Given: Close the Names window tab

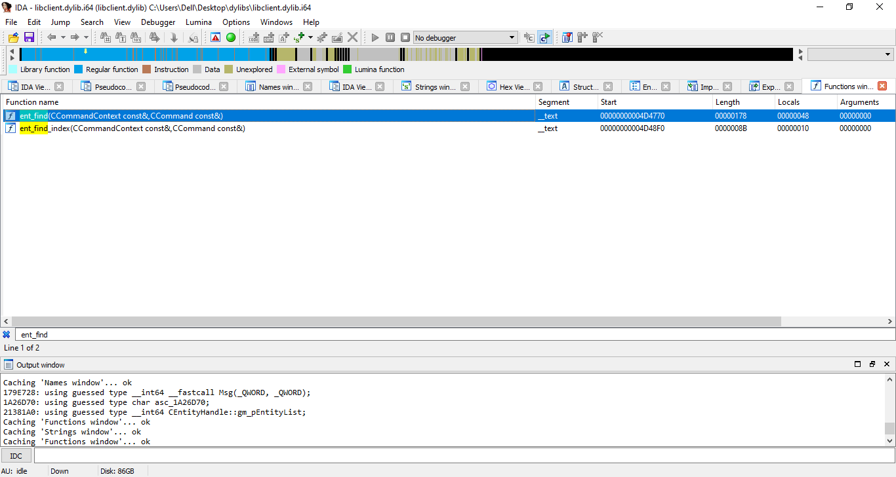Looking at the screenshot, I should [x=308, y=86].
